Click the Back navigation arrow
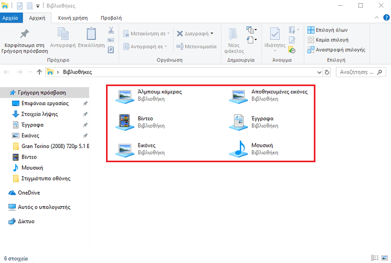The image size is (391, 263). click(x=6, y=72)
